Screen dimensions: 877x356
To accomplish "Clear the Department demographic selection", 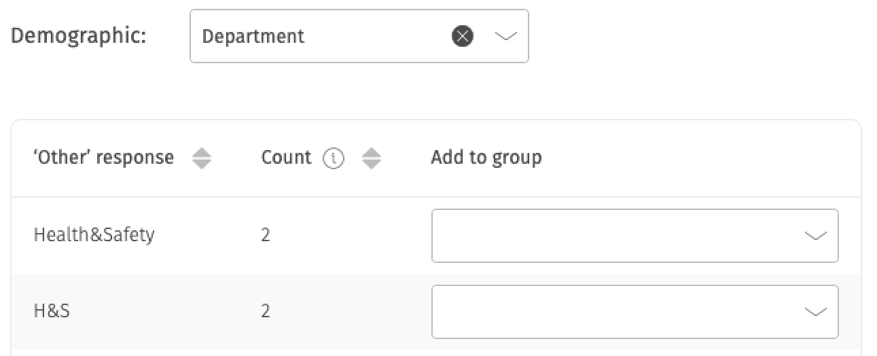I will pos(463,36).
